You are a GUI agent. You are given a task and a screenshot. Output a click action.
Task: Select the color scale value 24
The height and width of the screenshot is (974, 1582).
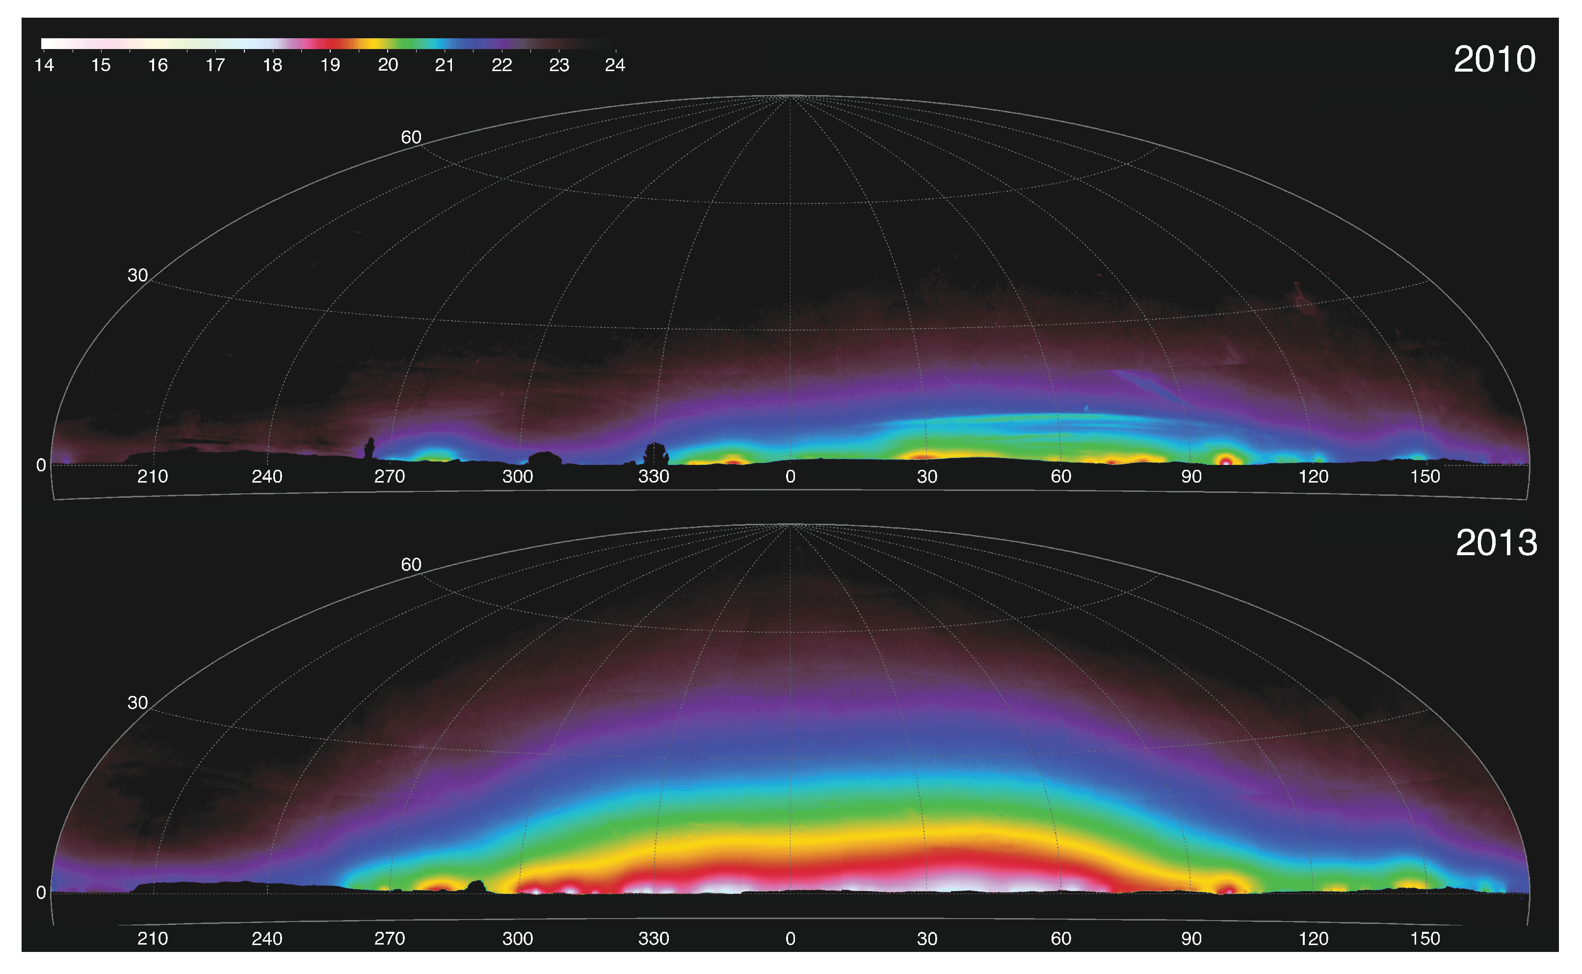tap(615, 65)
